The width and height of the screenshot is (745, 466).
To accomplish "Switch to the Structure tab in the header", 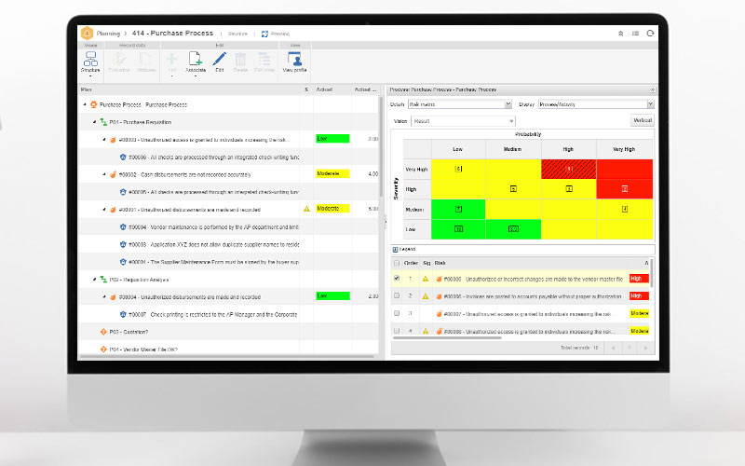I will point(237,33).
